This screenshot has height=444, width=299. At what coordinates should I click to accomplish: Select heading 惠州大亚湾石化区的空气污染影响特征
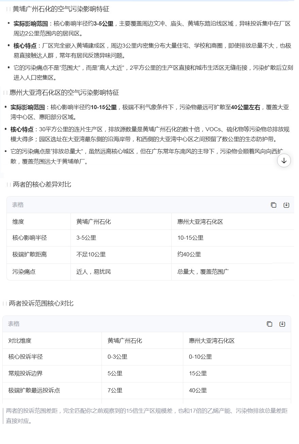(64, 93)
